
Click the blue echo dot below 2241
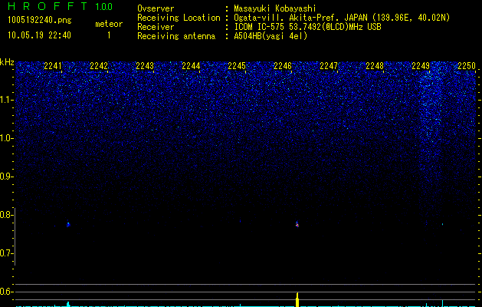pos(68,224)
